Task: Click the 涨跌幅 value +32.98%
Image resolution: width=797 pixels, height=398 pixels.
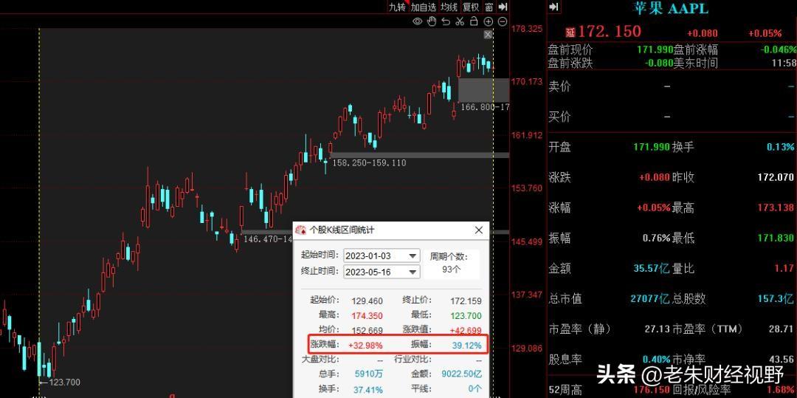Action: (x=365, y=345)
